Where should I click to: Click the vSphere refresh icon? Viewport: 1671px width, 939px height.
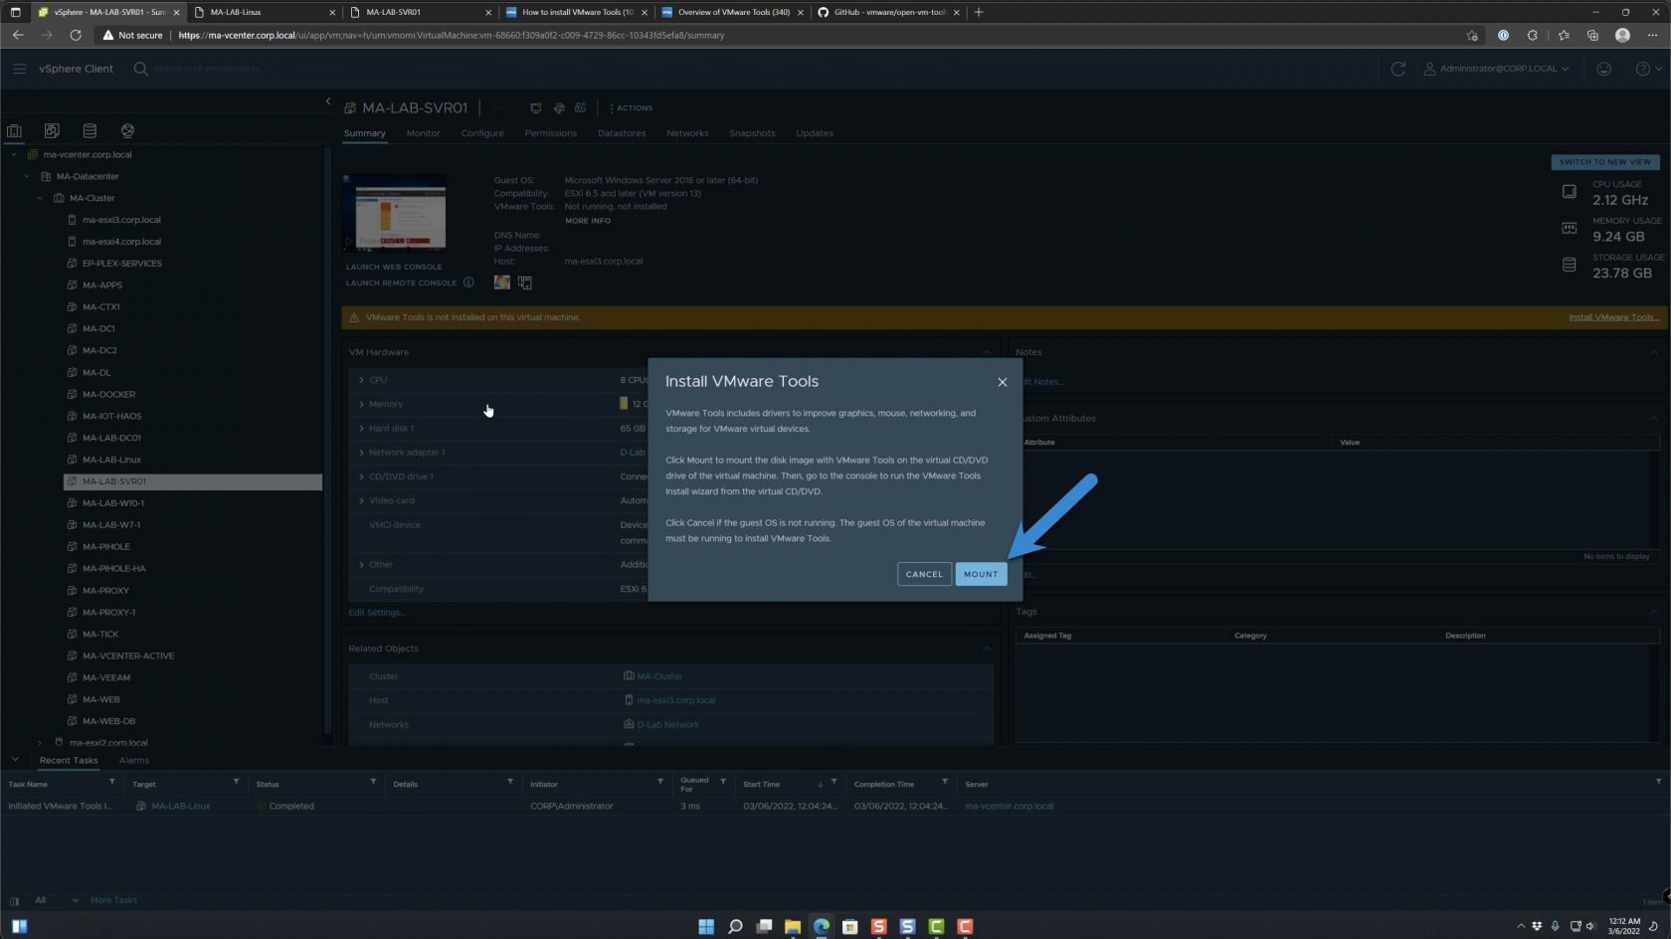1397,69
